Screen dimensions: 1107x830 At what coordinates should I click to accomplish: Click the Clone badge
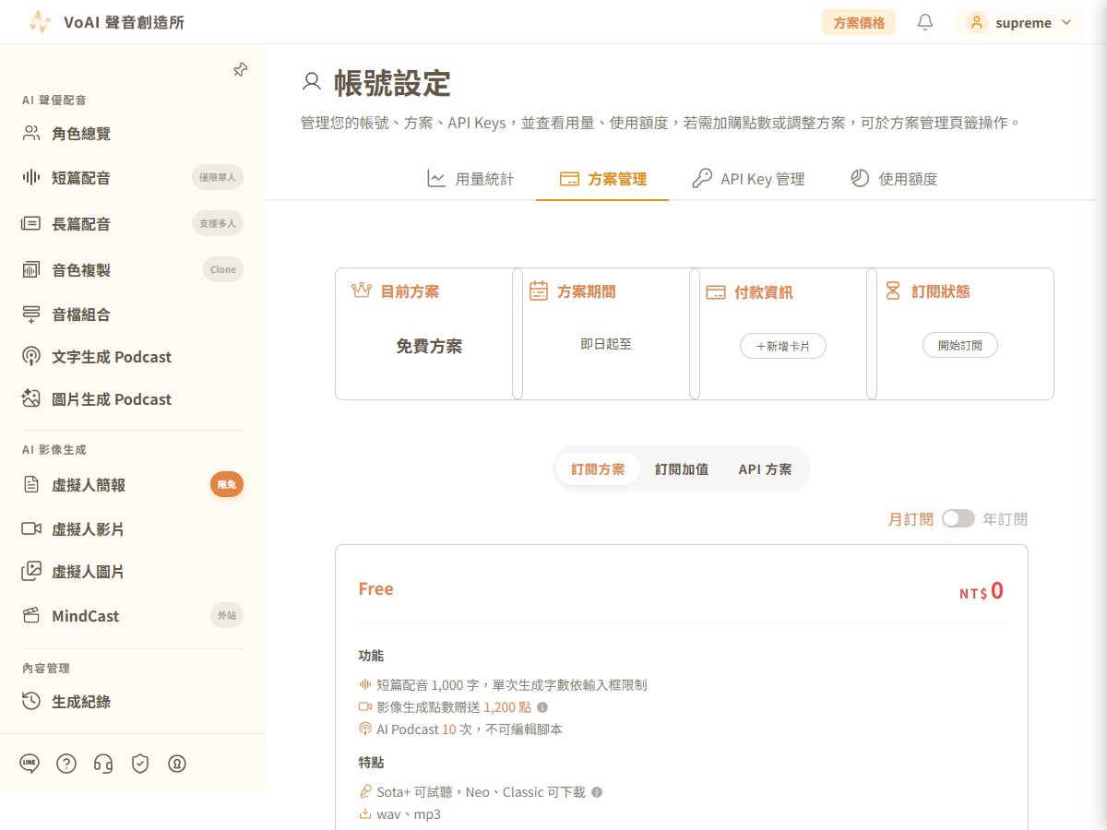click(x=223, y=269)
